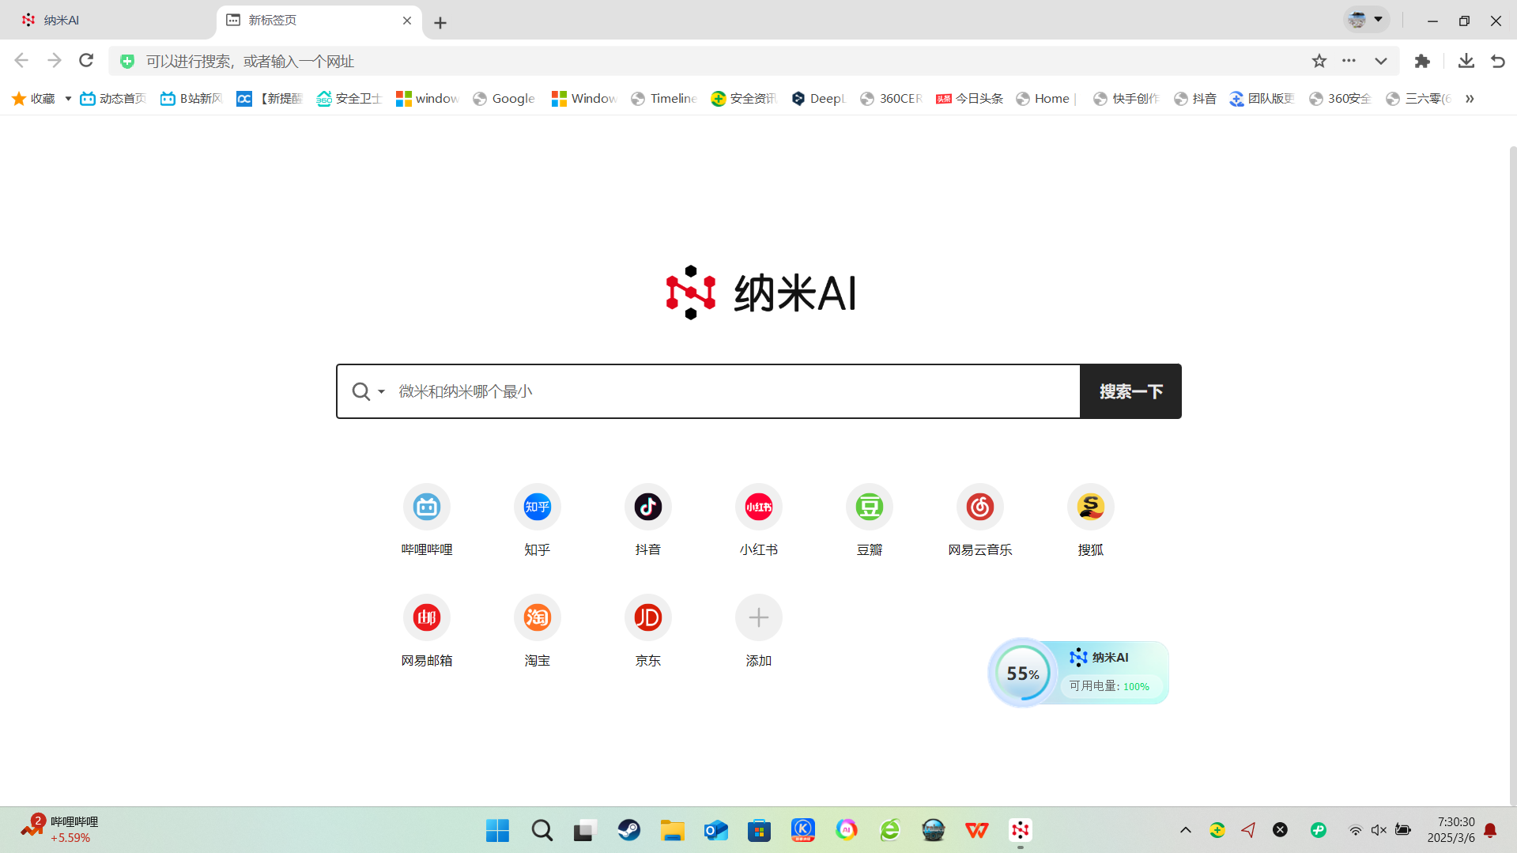
Task: Open the 团队版更 bookmark
Action: click(x=1262, y=98)
